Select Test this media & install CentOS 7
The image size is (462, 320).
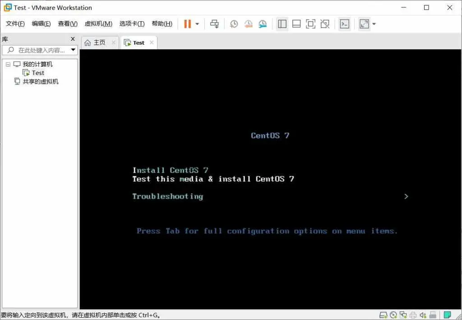click(x=213, y=179)
